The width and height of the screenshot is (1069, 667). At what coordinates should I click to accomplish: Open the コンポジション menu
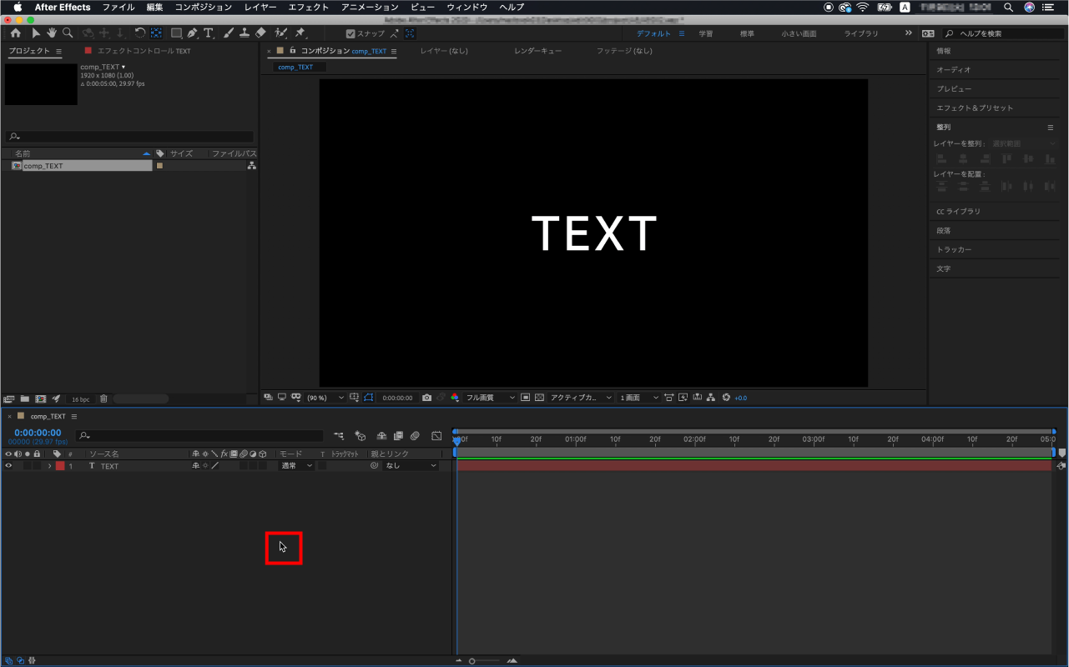pos(204,7)
